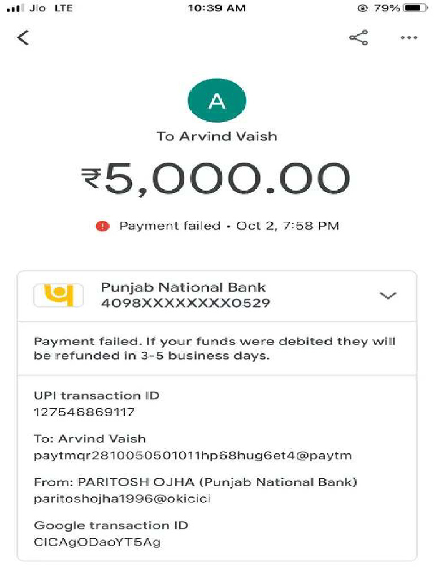
Task: Go back using the left arrow icon
Action: (23, 38)
